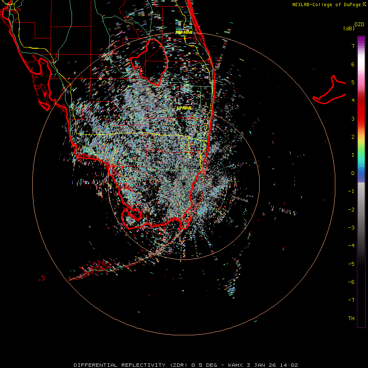
Task: Click the TH label at scale bottom
Action: [351, 319]
